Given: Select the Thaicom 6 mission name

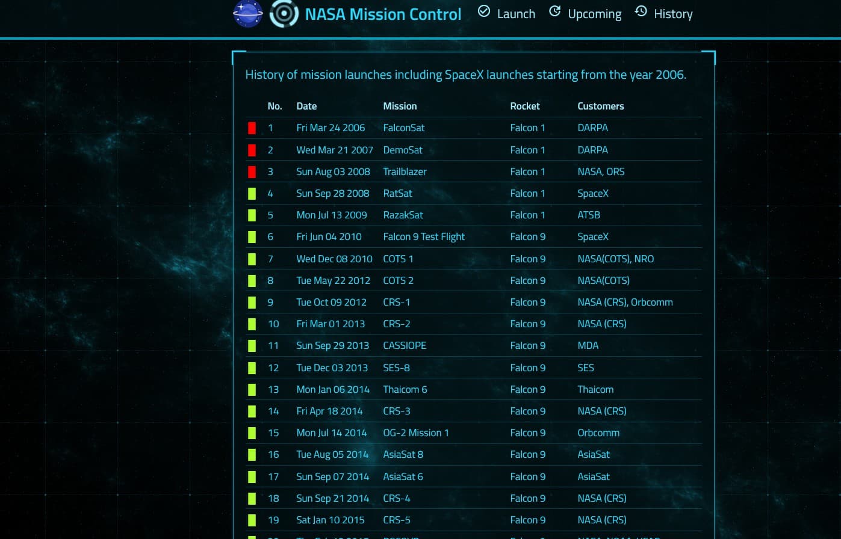Looking at the screenshot, I should pyautogui.click(x=405, y=389).
